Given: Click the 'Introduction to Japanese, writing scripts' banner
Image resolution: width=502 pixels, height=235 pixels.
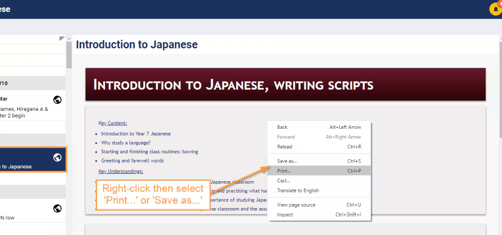Looking at the screenshot, I should pyautogui.click(x=285, y=84).
